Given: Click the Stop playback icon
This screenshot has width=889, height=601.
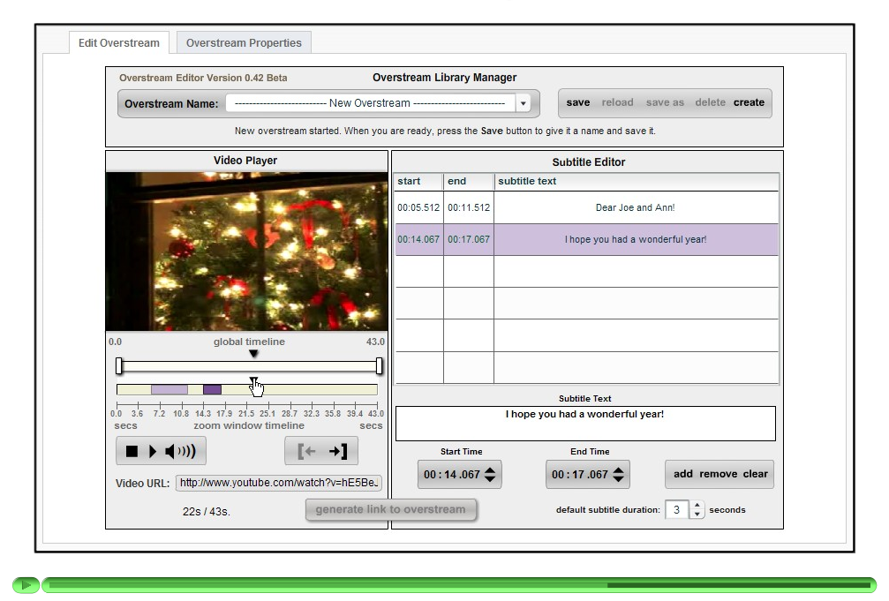Looking at the screenshot, I should [131, 451].
